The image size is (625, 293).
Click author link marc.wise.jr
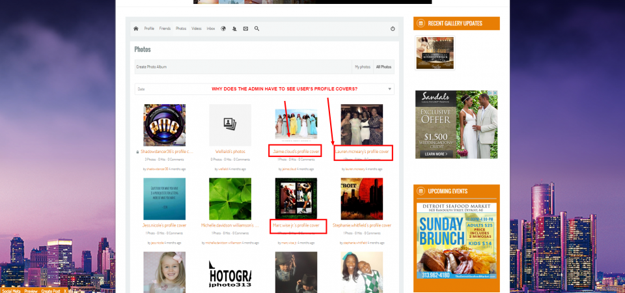(x=289, y=243)
